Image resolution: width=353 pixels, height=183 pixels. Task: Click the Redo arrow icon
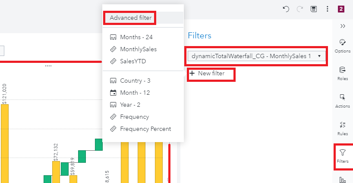click(300, 9)
